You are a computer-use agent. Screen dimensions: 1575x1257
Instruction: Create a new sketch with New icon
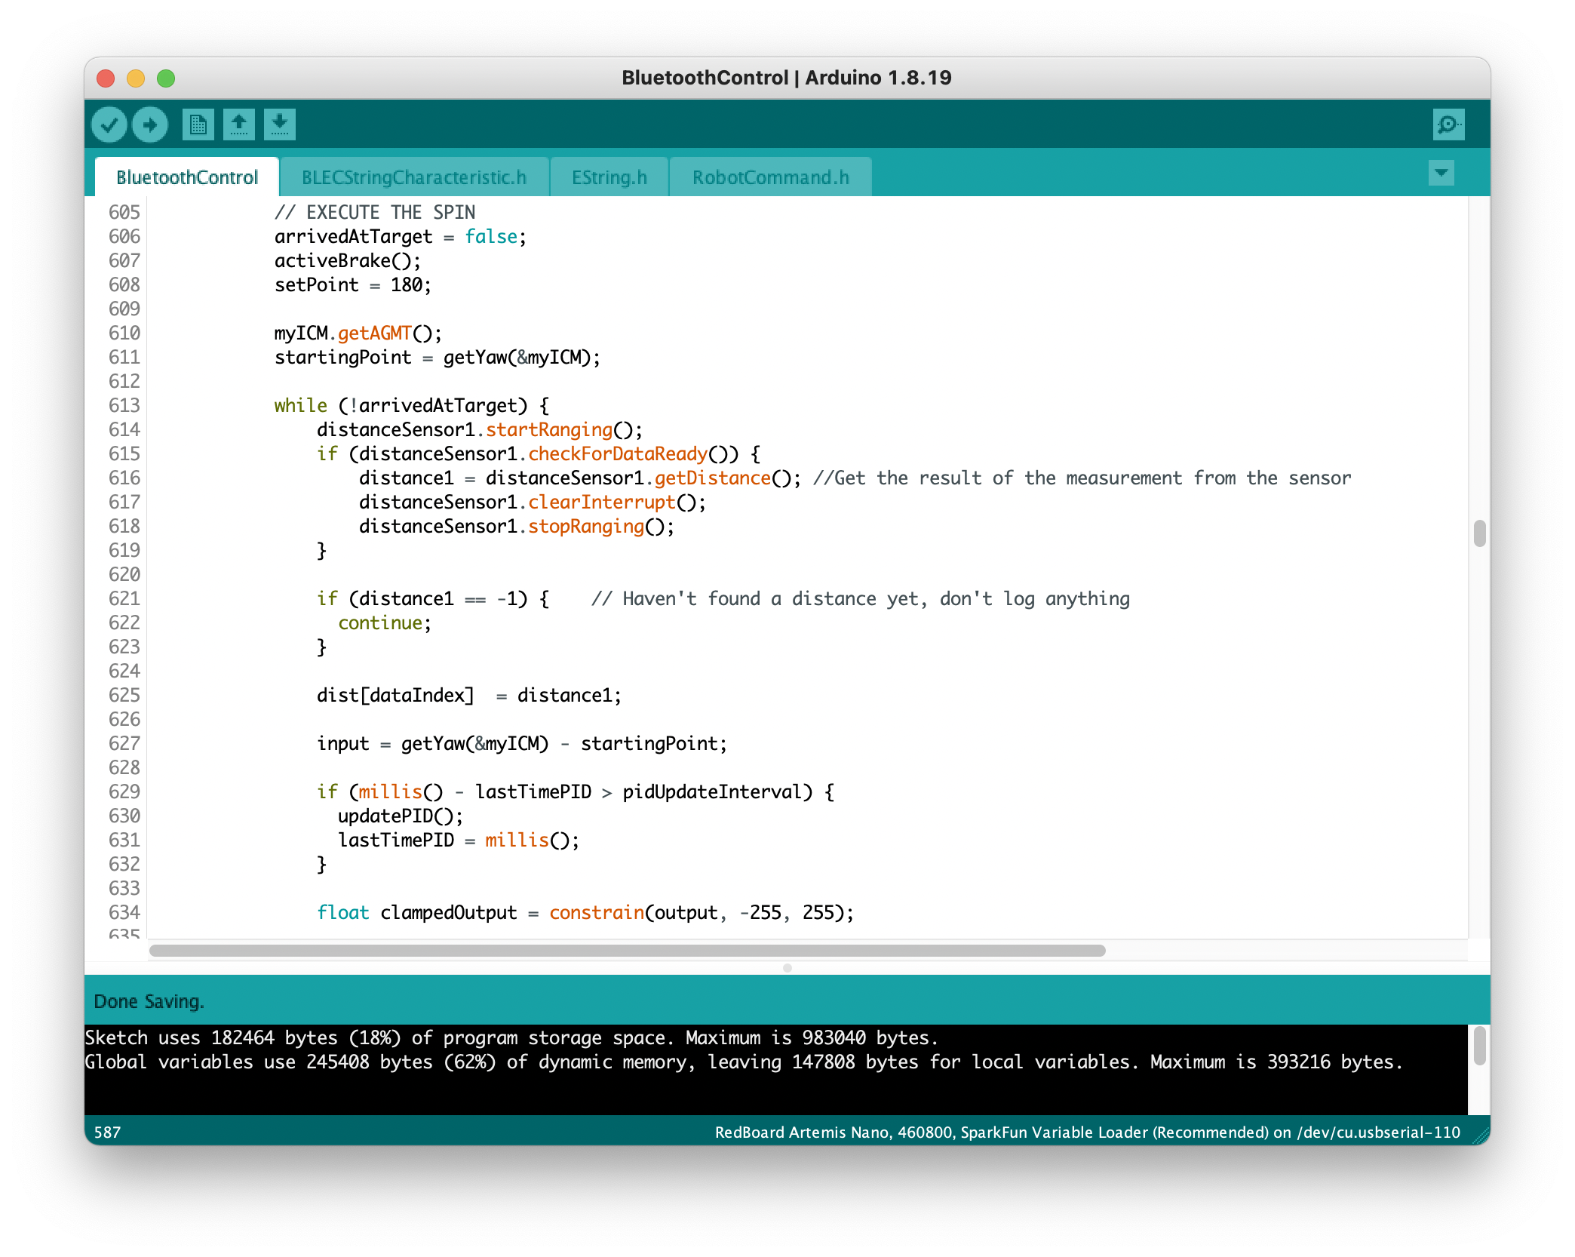[x=198, y=124]
